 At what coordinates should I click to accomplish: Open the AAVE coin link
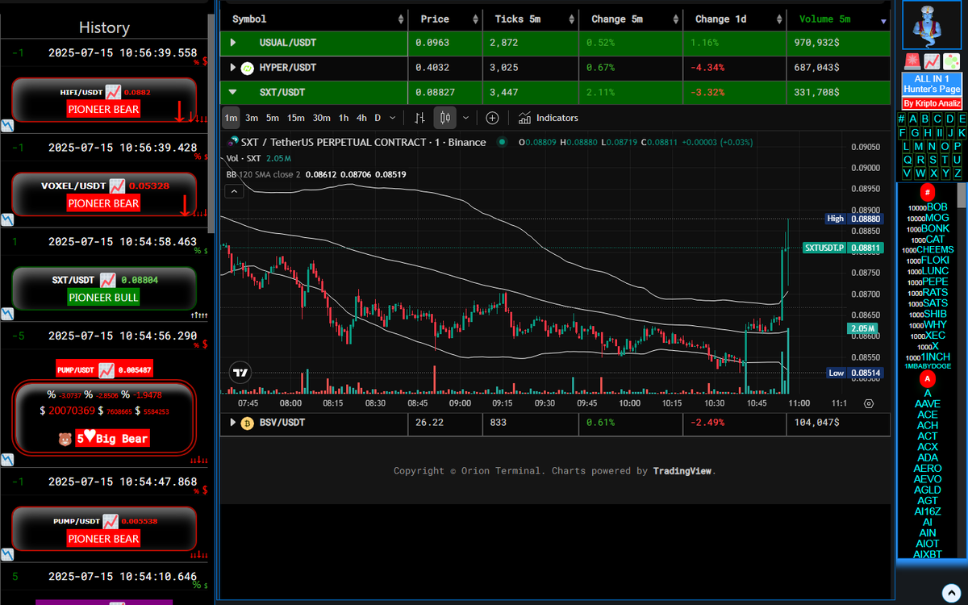tap(928, 404)
